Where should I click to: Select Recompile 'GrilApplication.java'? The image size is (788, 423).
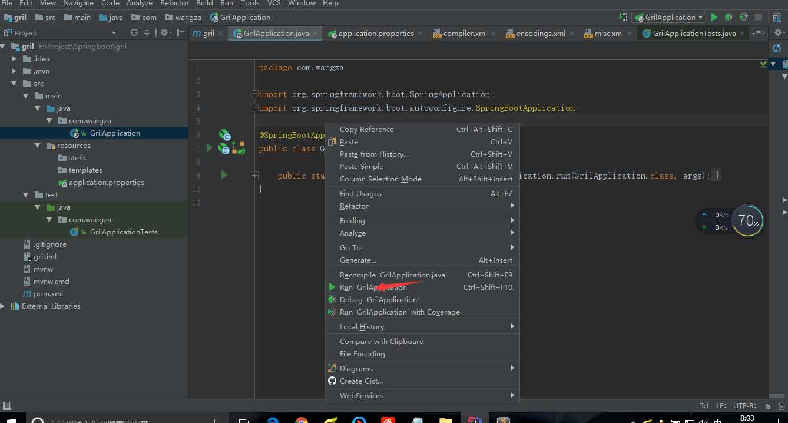[422, 275]
